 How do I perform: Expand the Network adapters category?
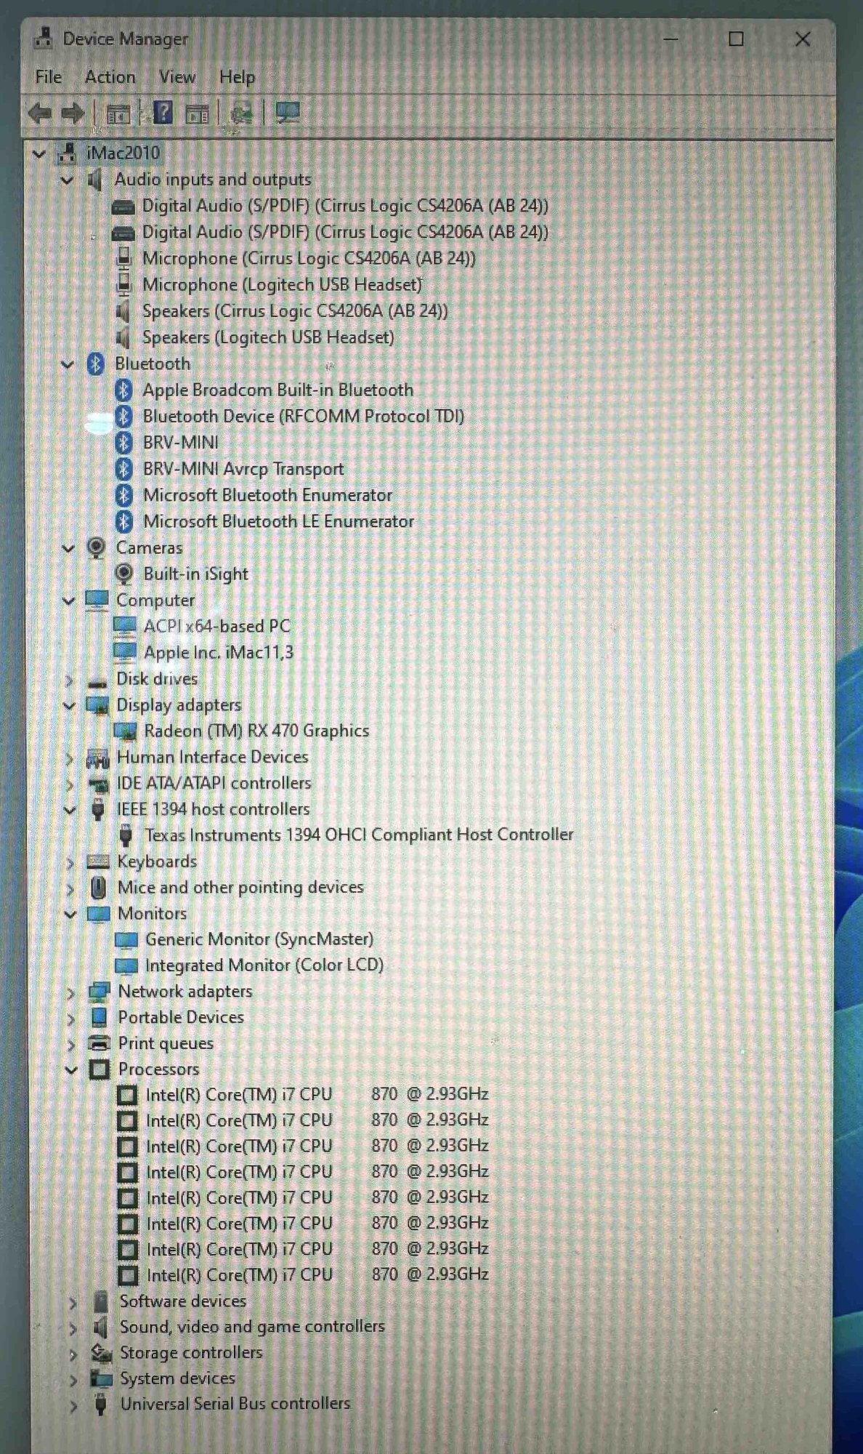pyautogui.click(x=70, y=992)
